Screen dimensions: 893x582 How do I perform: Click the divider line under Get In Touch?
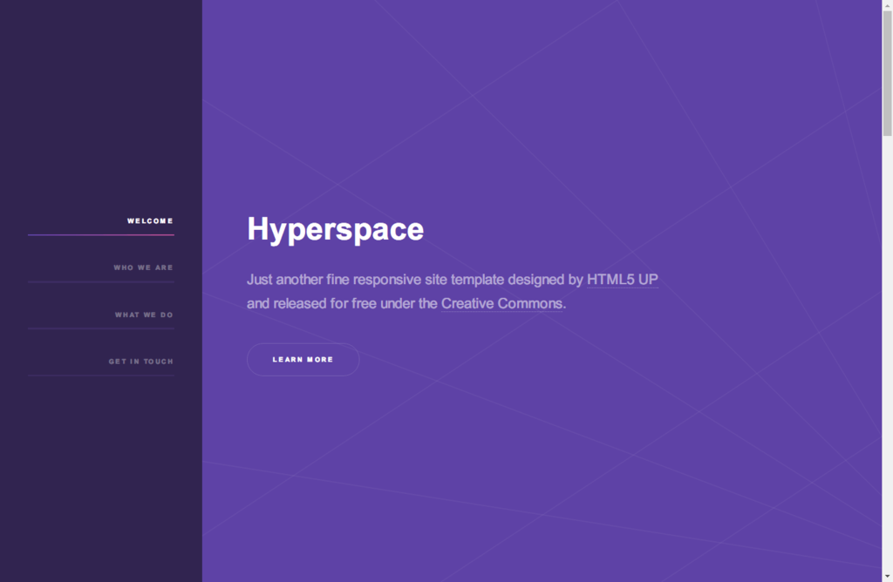[101, 376]
